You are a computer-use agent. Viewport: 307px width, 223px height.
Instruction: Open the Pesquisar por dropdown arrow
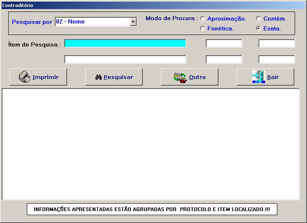pyautogui.click(x=133, y=22)
